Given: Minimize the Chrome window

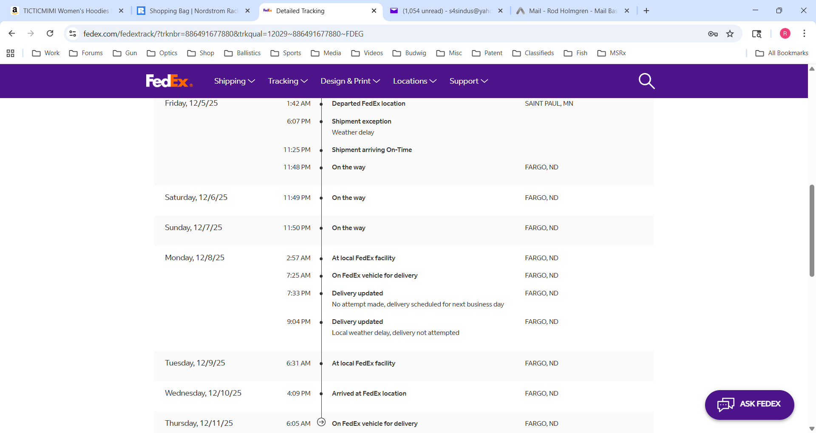Looking at the screenshot, I should (755, 11).
